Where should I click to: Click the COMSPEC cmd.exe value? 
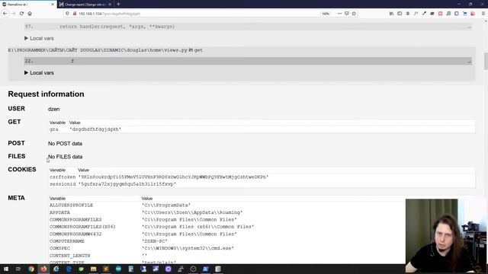pyautogui.click(x=188, y=248)
